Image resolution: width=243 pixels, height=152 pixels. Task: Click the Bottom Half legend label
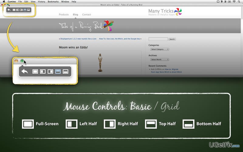(x=209, y=124)
